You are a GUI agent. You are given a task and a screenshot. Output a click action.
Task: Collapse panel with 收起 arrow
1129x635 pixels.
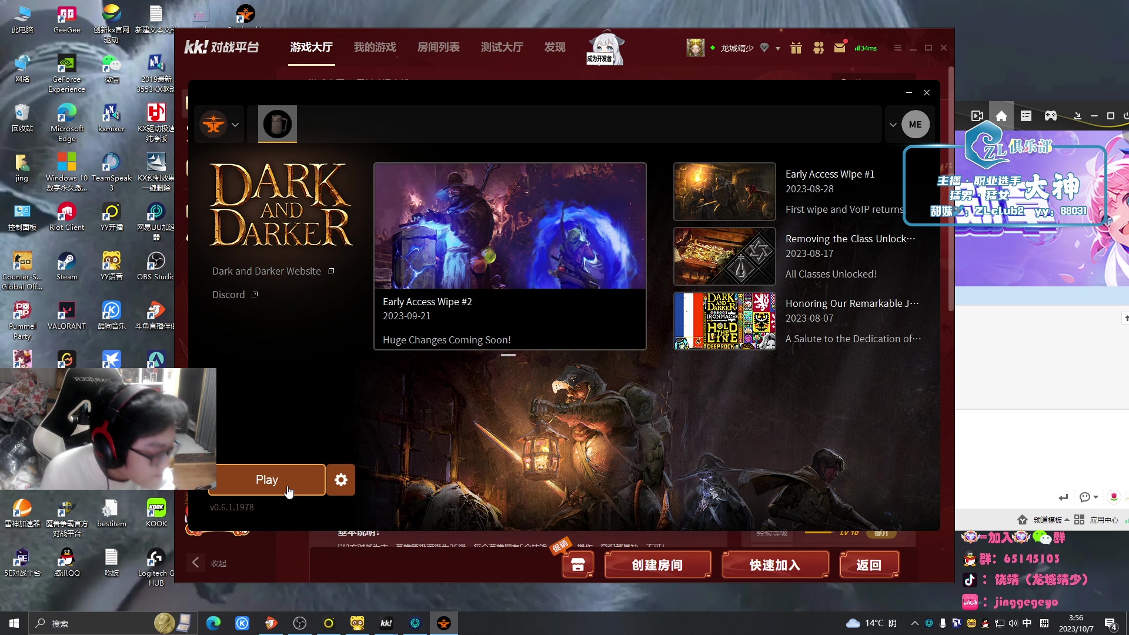(196, 563)
